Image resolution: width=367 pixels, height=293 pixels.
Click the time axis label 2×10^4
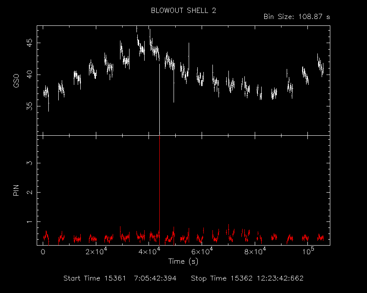[96, 251]
